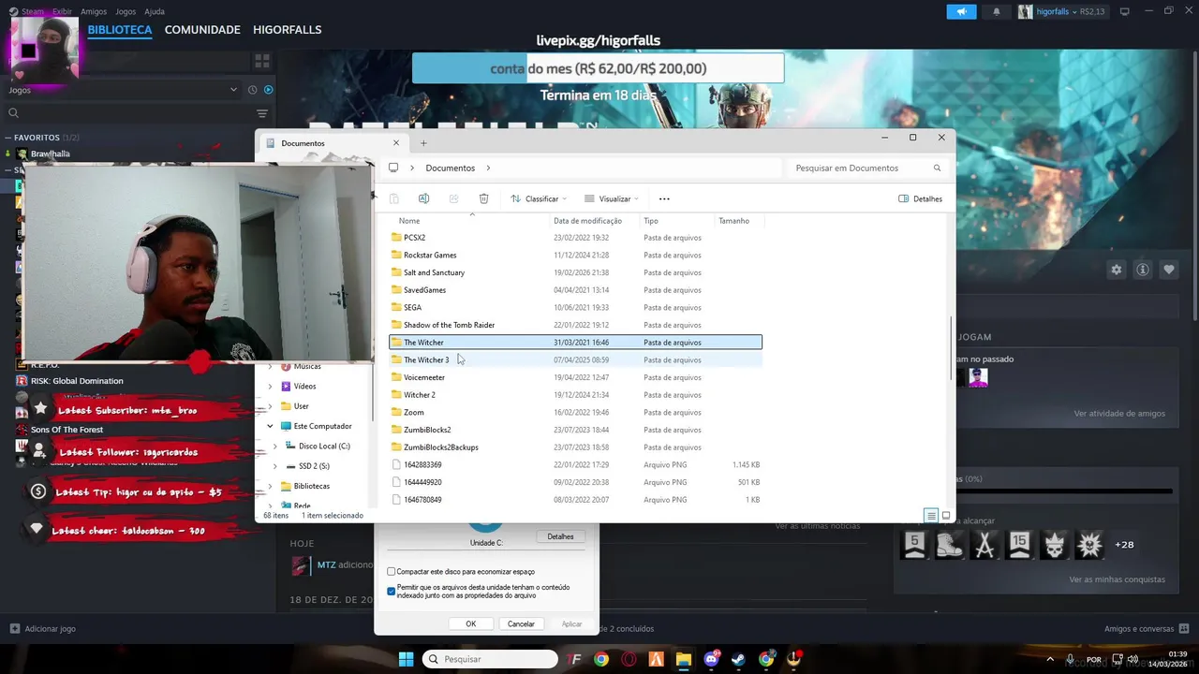The height and width of the screenshot is (674, 1199).
Task: Open the Exibir menu in Steam
Action: click(62, 11)
